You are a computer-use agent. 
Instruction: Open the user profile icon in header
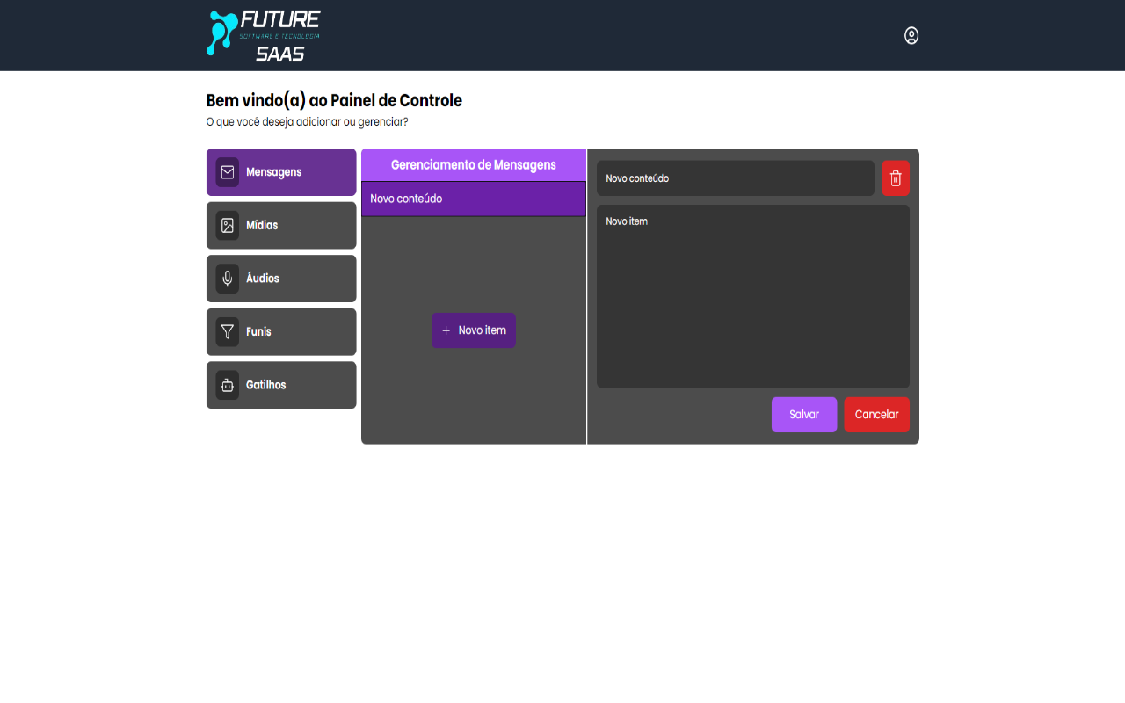911,35
